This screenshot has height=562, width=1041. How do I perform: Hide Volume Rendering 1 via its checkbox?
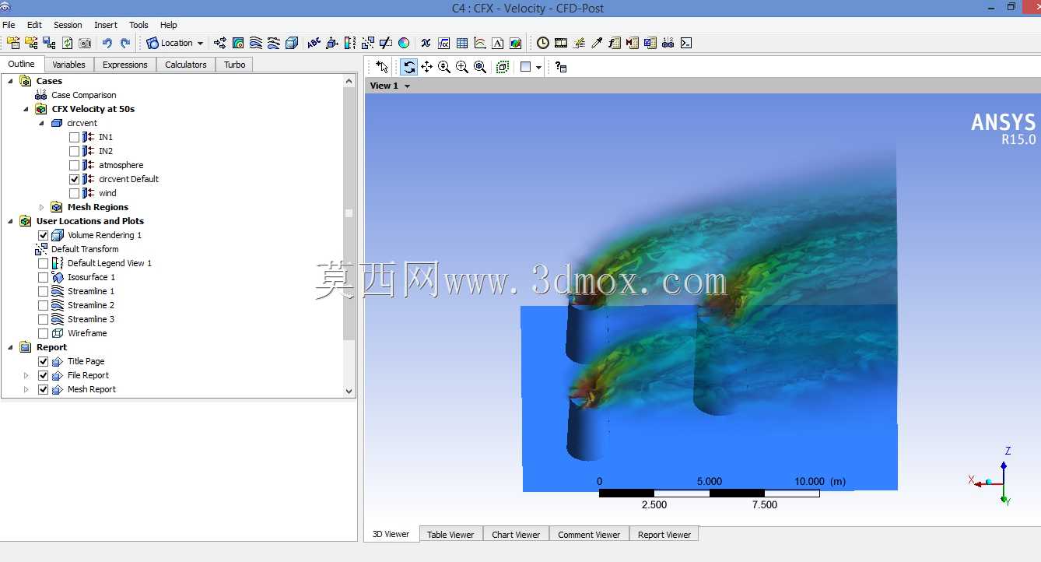point(44,235)
